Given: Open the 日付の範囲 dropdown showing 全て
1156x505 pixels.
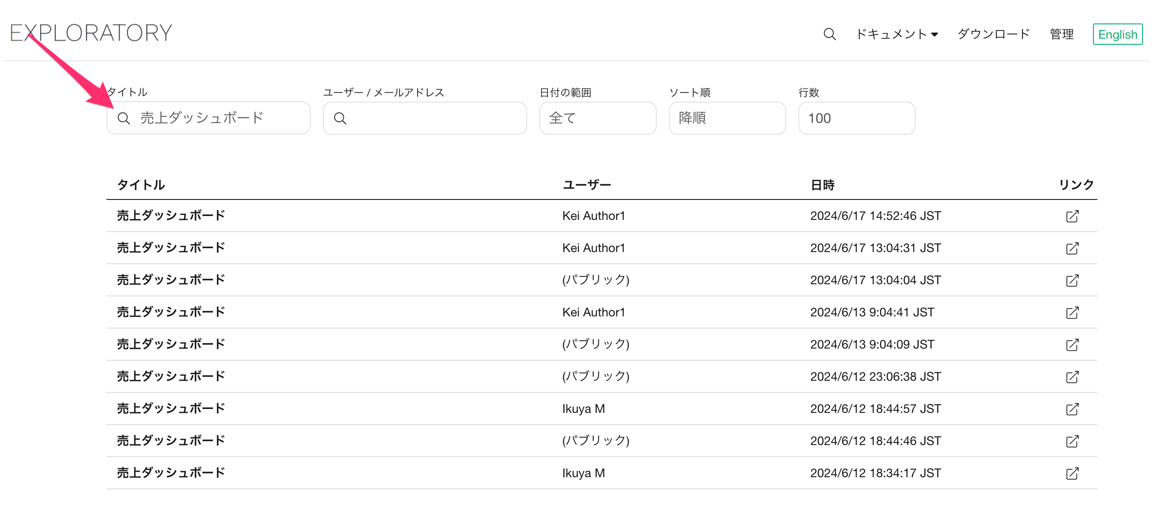Looking at the screenshot, I should tap(597, 118).
